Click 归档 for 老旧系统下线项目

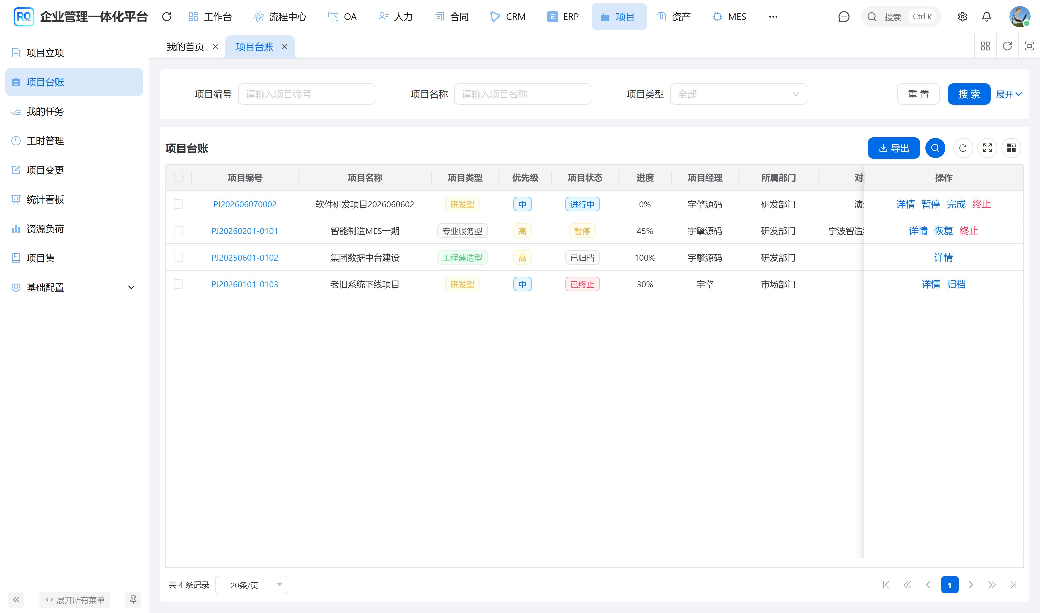tap(956, 284)
